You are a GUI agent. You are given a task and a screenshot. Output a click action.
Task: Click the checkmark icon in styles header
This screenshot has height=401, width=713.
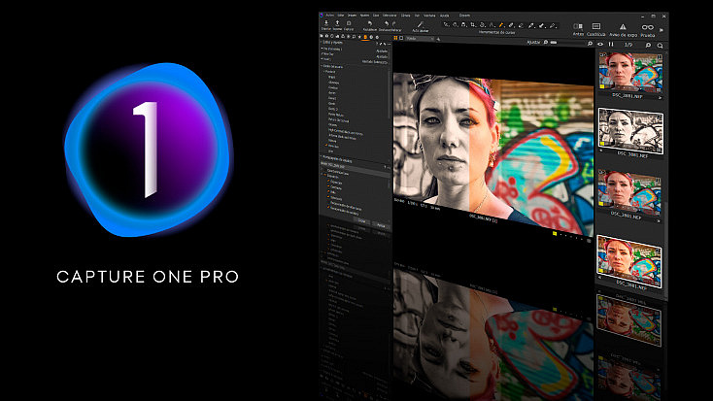[x=381, y=44]
